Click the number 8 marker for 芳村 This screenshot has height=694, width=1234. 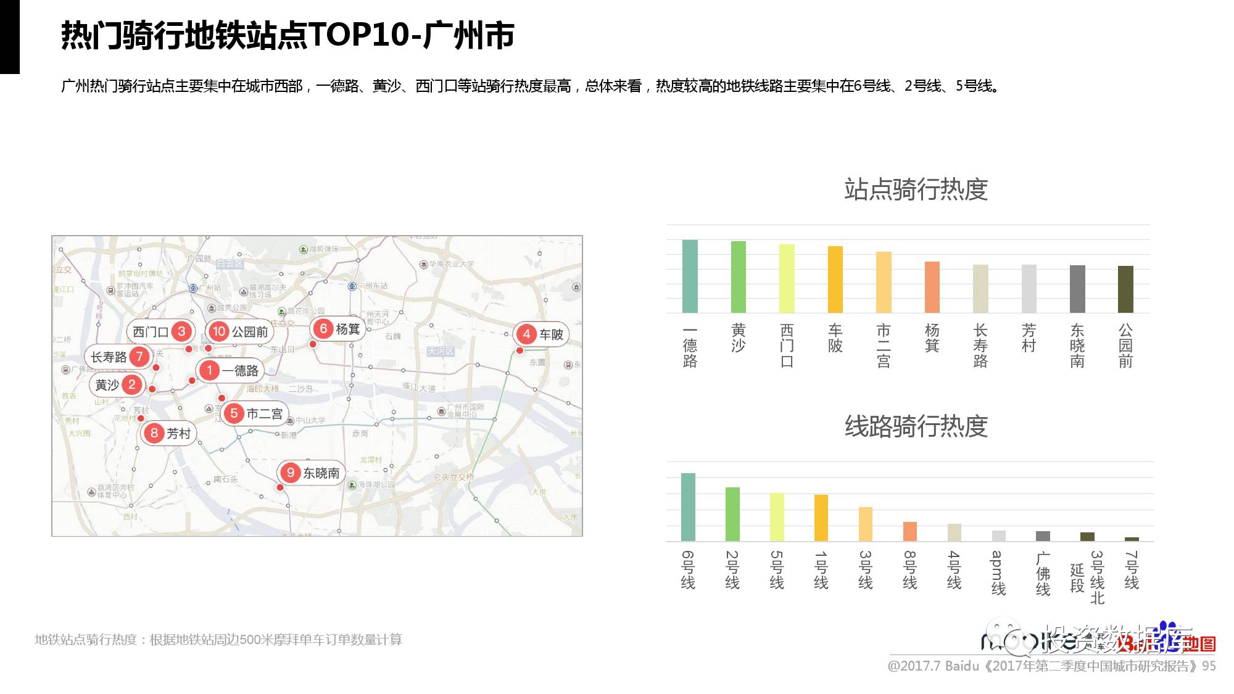(154, 433)
